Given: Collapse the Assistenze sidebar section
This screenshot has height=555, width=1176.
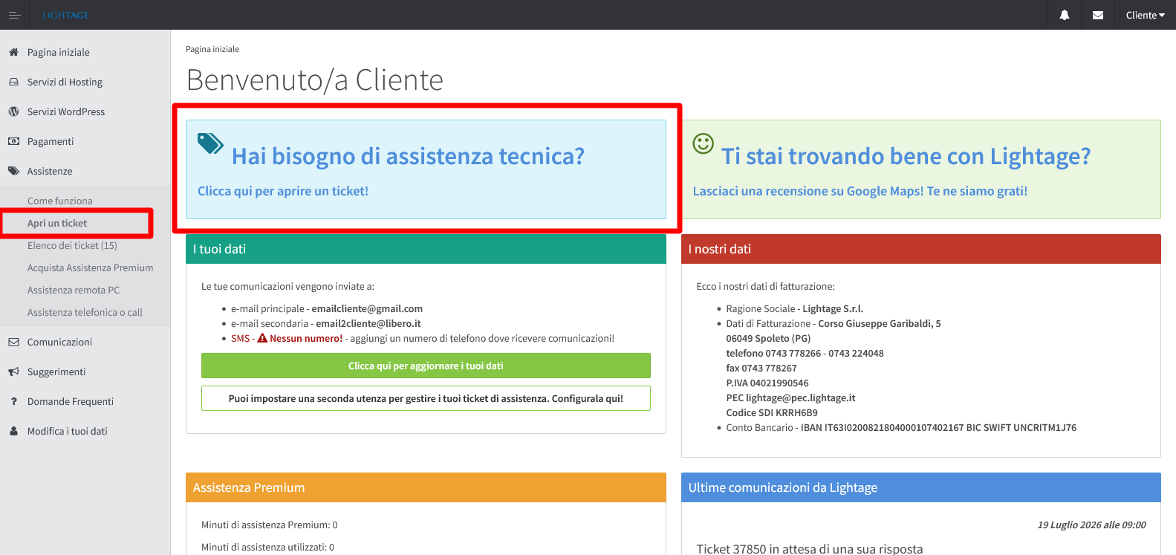Looking at the screenshot, I should pos(50,171).
